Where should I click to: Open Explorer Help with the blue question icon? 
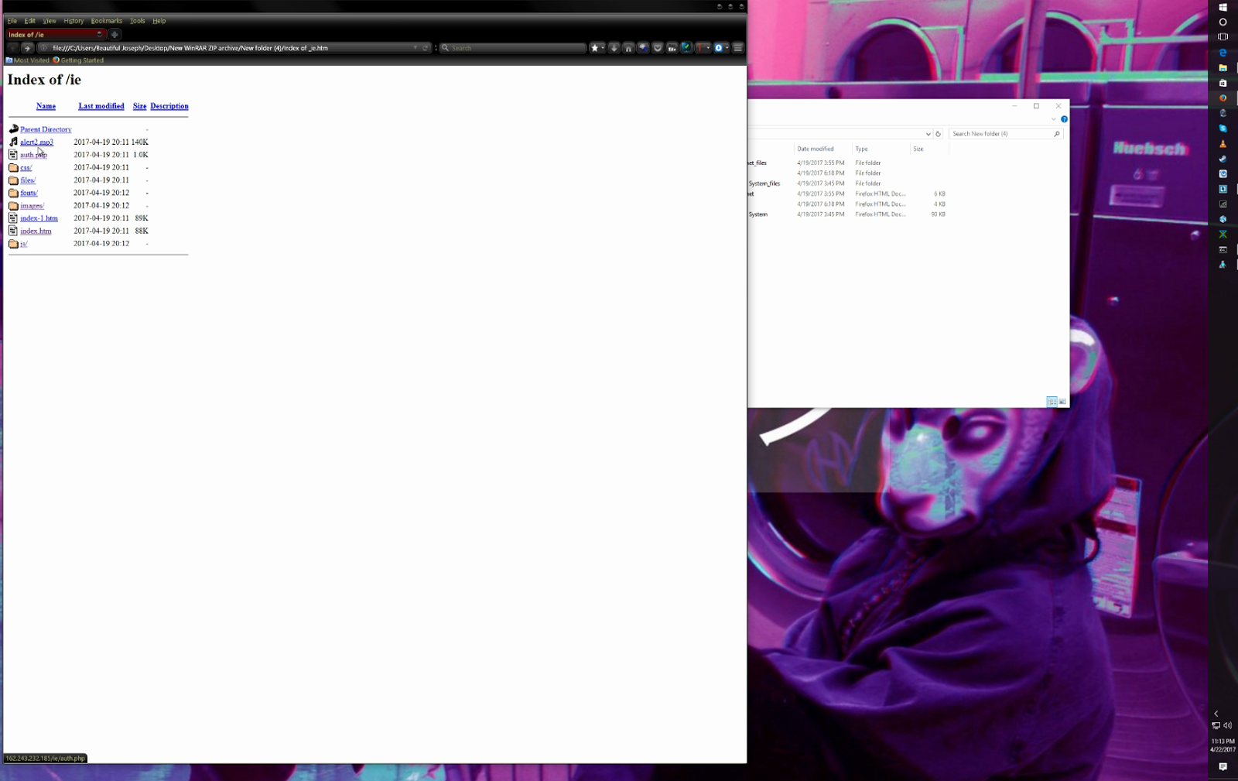pos(1064,119)
